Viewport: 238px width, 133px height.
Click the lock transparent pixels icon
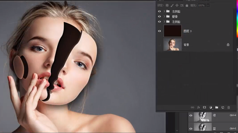point(167,5)
